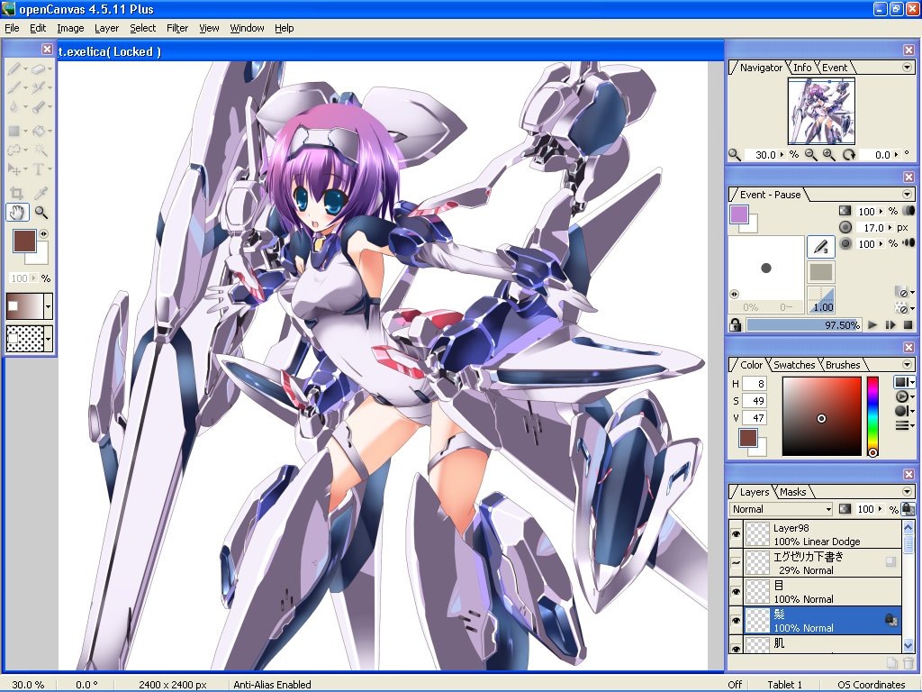
Task: Select the Zoom magnifier tool in the toolbox
Action: coord(41,212)
